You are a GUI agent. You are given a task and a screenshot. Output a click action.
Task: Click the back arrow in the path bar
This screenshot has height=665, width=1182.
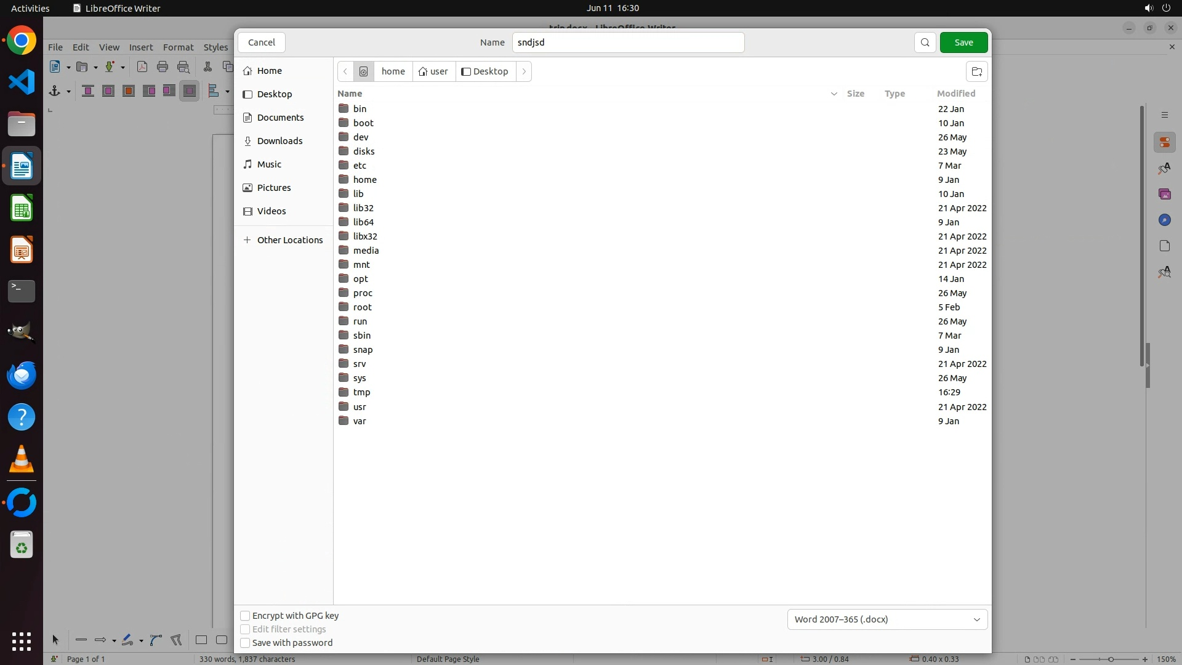click(x=345, y=71)
